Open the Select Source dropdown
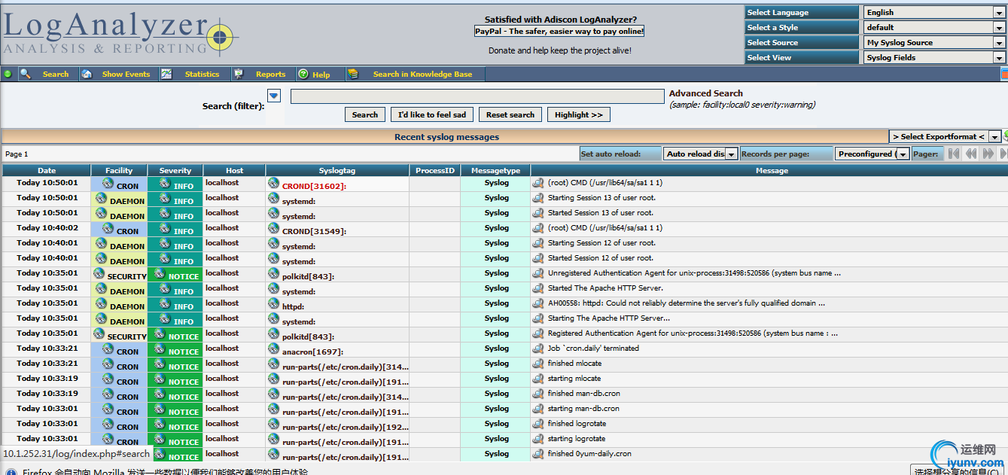 [x=934, y=42]
